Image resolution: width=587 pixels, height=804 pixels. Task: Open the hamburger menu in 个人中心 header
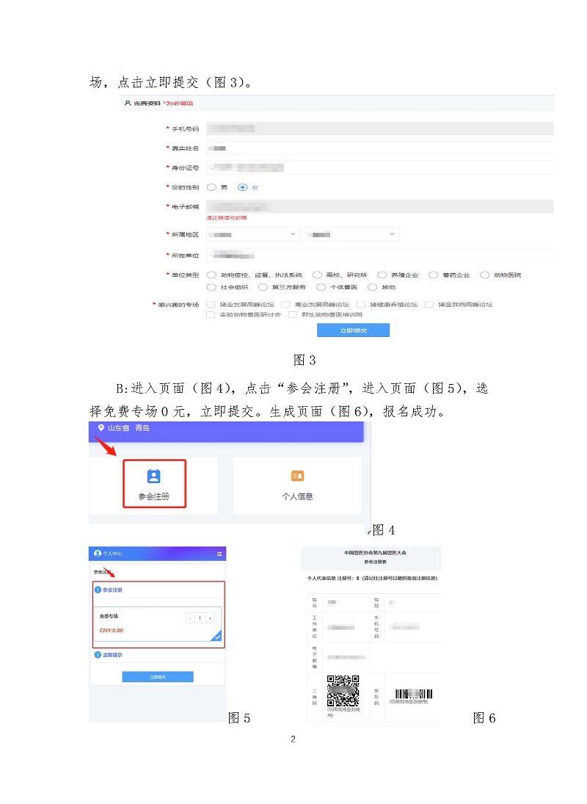point(219,554)
